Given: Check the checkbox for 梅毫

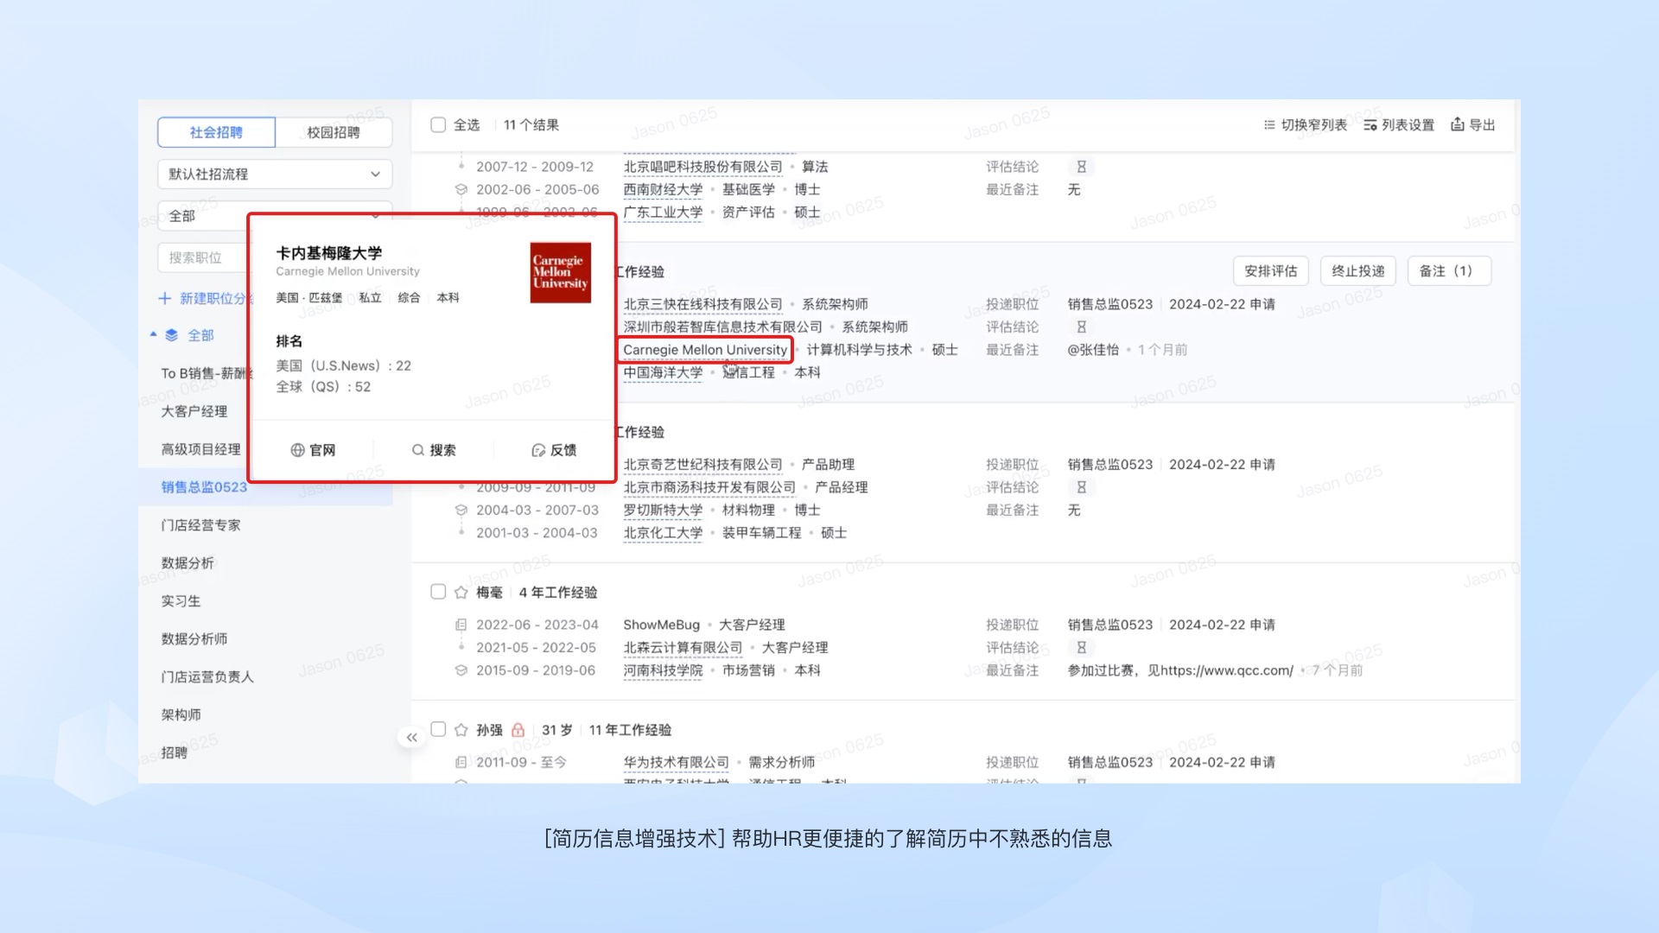Looking at the screenshot, I should [438, 592].
